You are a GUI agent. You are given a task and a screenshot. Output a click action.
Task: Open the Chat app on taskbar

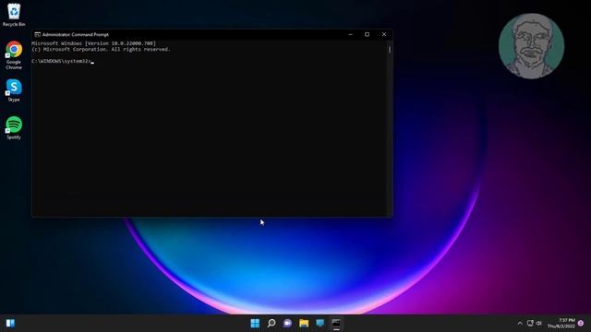click(287, 323)
